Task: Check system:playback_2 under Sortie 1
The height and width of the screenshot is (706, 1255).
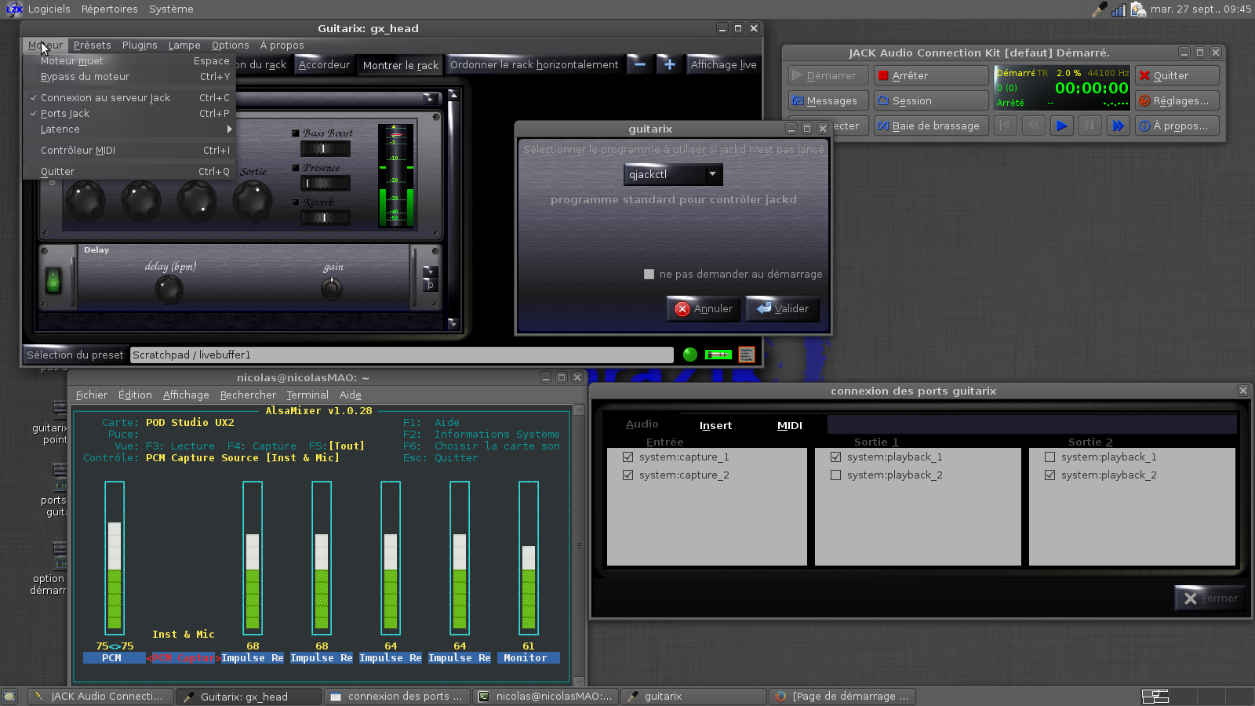Action: click(x=835, y=475)
